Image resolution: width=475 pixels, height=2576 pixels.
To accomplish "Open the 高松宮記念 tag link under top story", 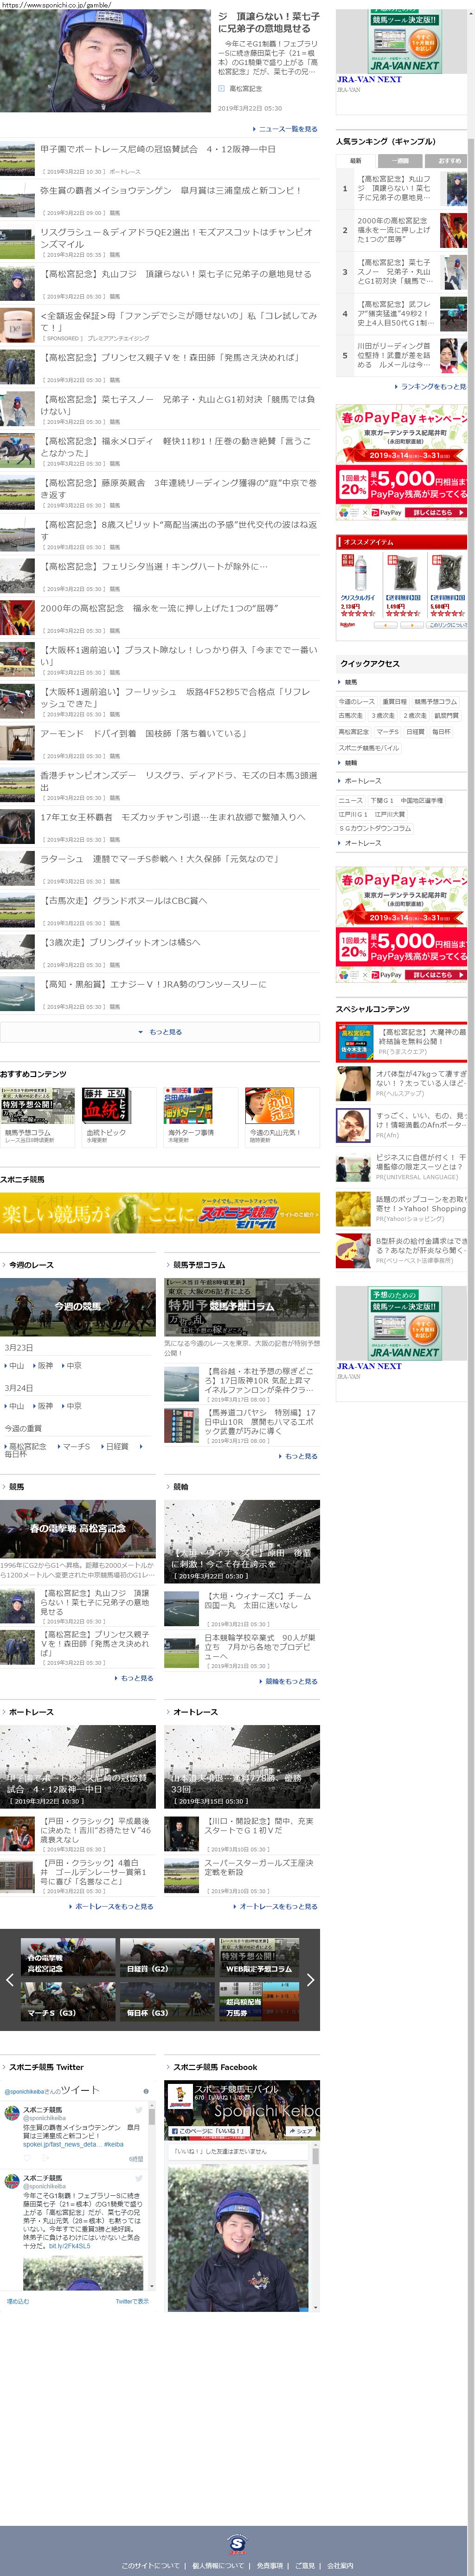I will pos(246,89).
